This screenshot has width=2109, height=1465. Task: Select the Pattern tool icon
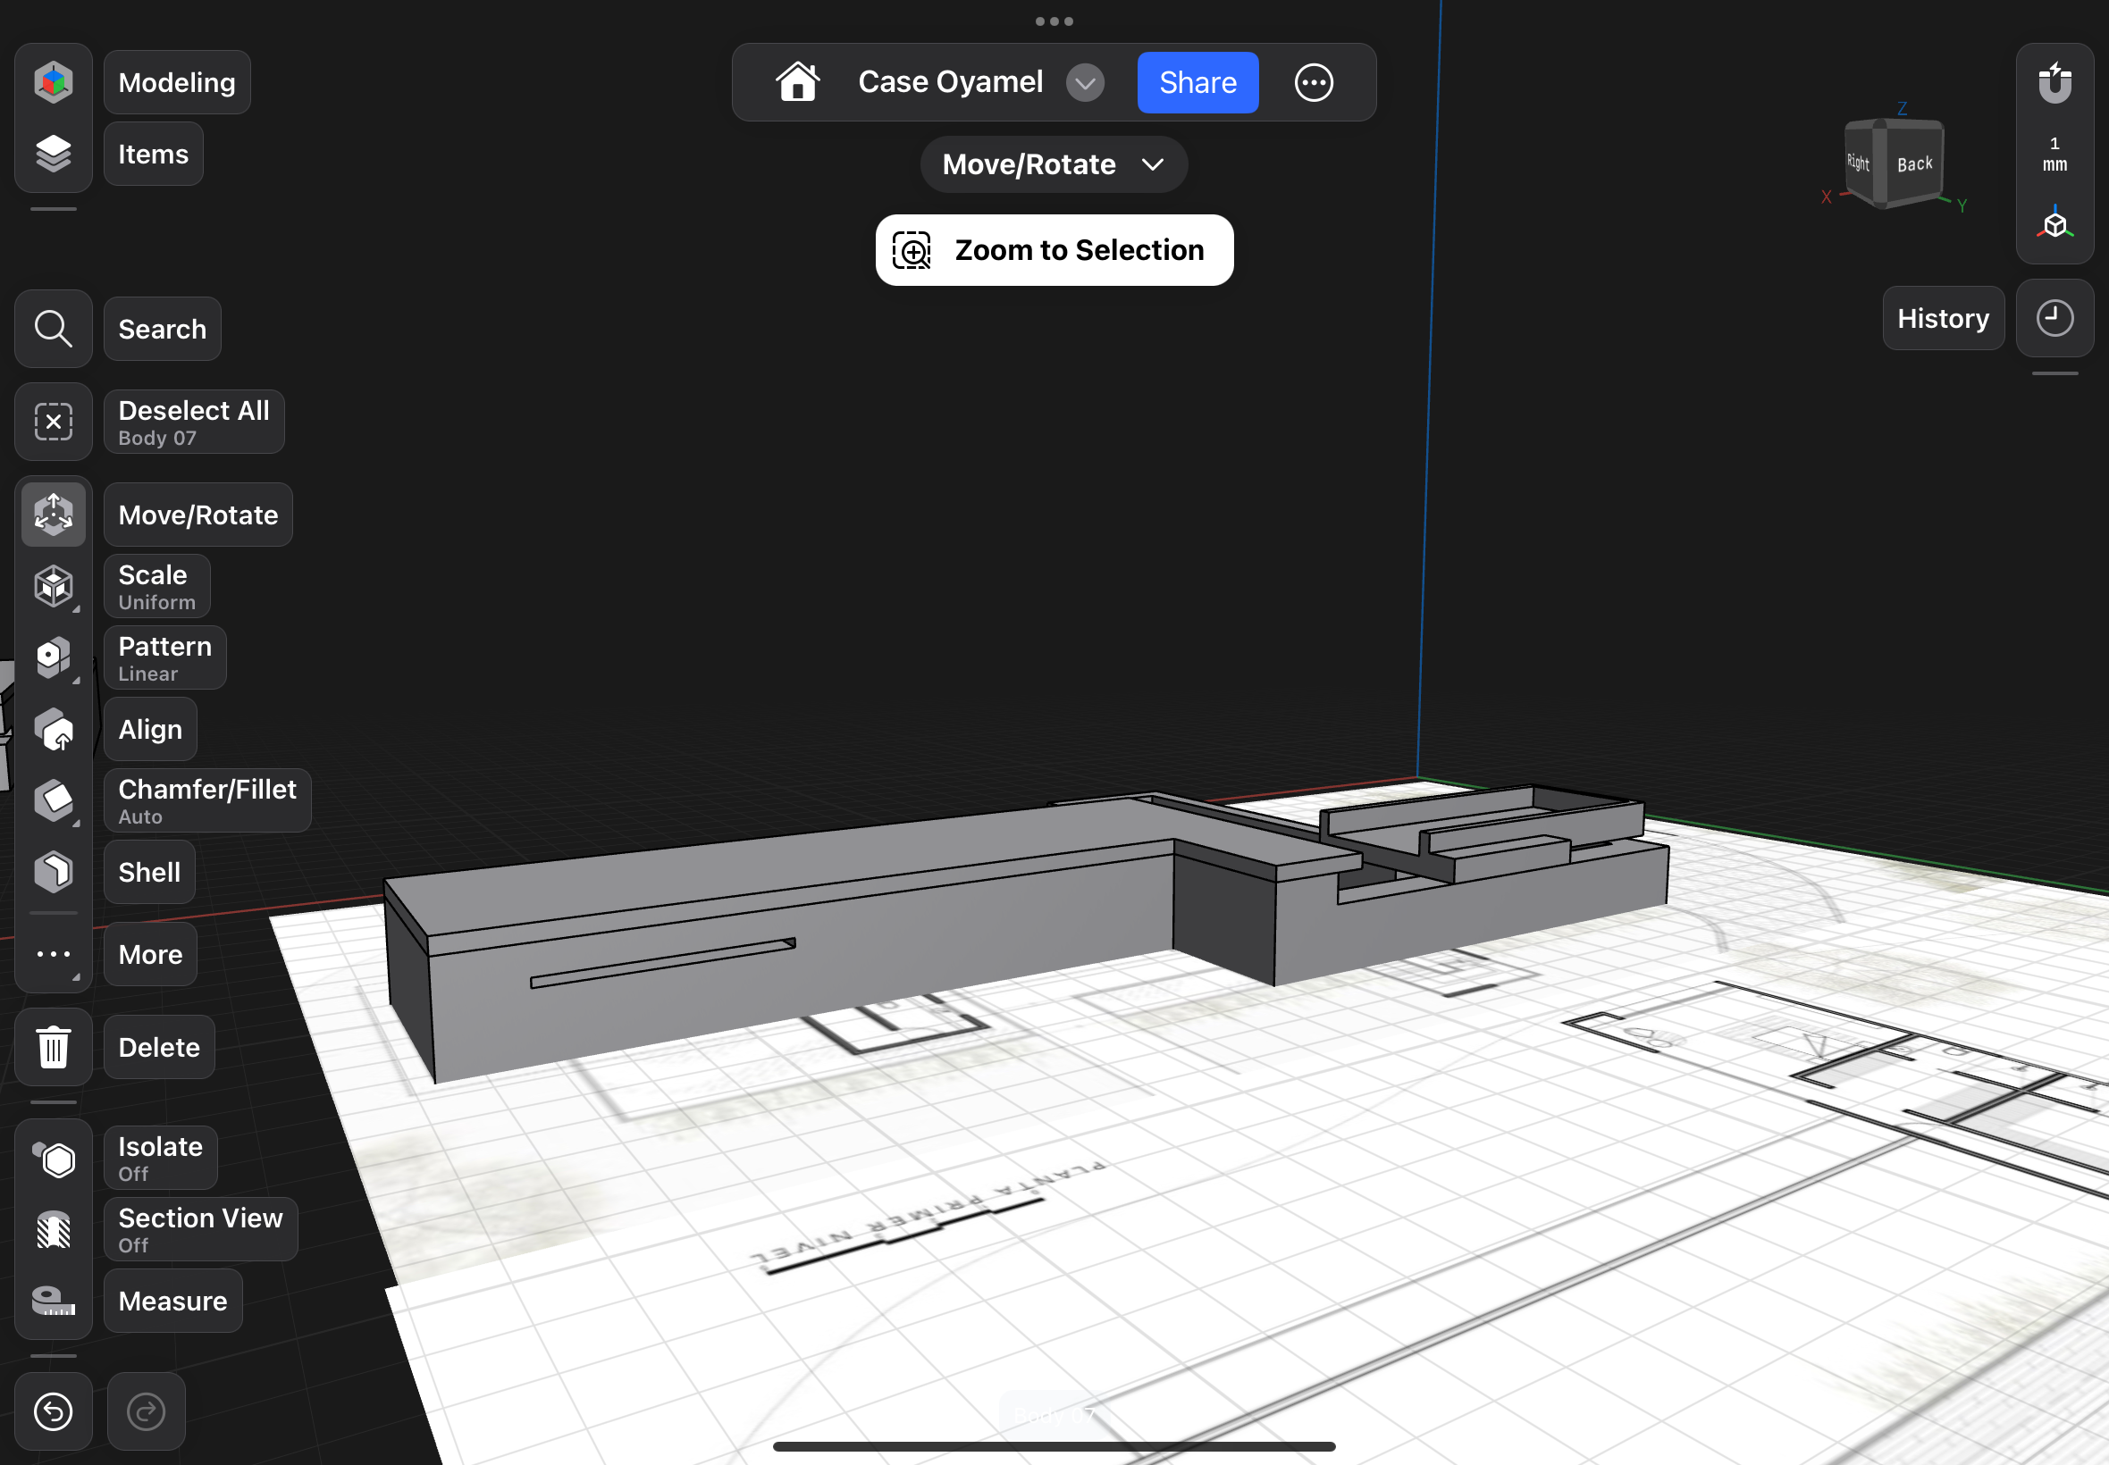pos(54,657)
